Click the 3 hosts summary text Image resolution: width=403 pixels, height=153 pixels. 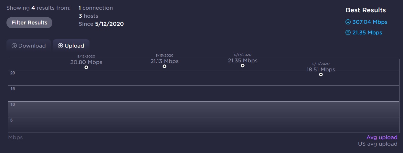click(88, 16)
